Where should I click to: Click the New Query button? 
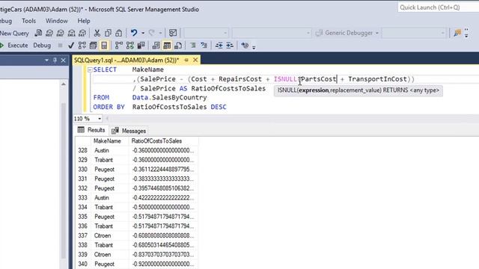[14, 33]
